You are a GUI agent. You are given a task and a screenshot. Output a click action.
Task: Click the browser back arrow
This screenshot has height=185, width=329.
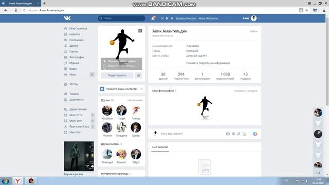[x=6, y=10]
